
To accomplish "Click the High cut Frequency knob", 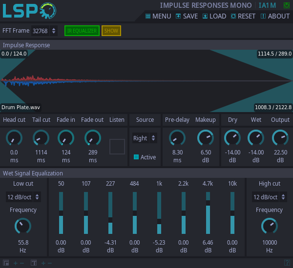I will (269, 226).
